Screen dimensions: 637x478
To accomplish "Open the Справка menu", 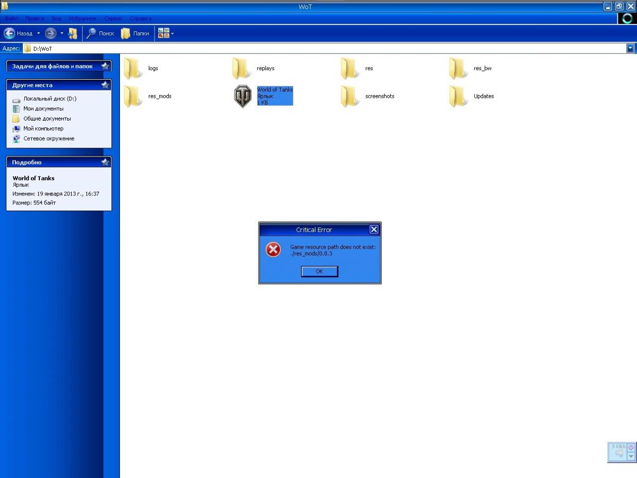I will [141, 19].
